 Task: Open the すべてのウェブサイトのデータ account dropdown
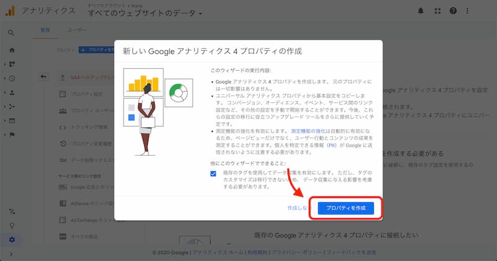coord(145,13)
